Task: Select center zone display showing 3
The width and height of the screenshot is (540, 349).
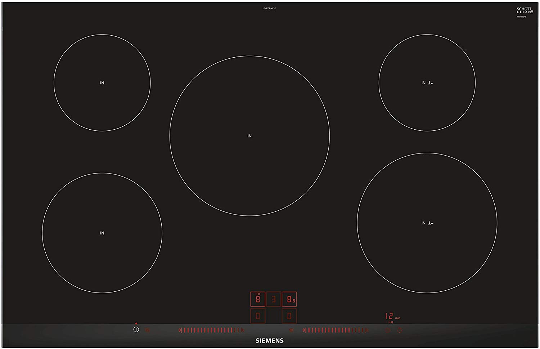Action: [x=274, y=299]
